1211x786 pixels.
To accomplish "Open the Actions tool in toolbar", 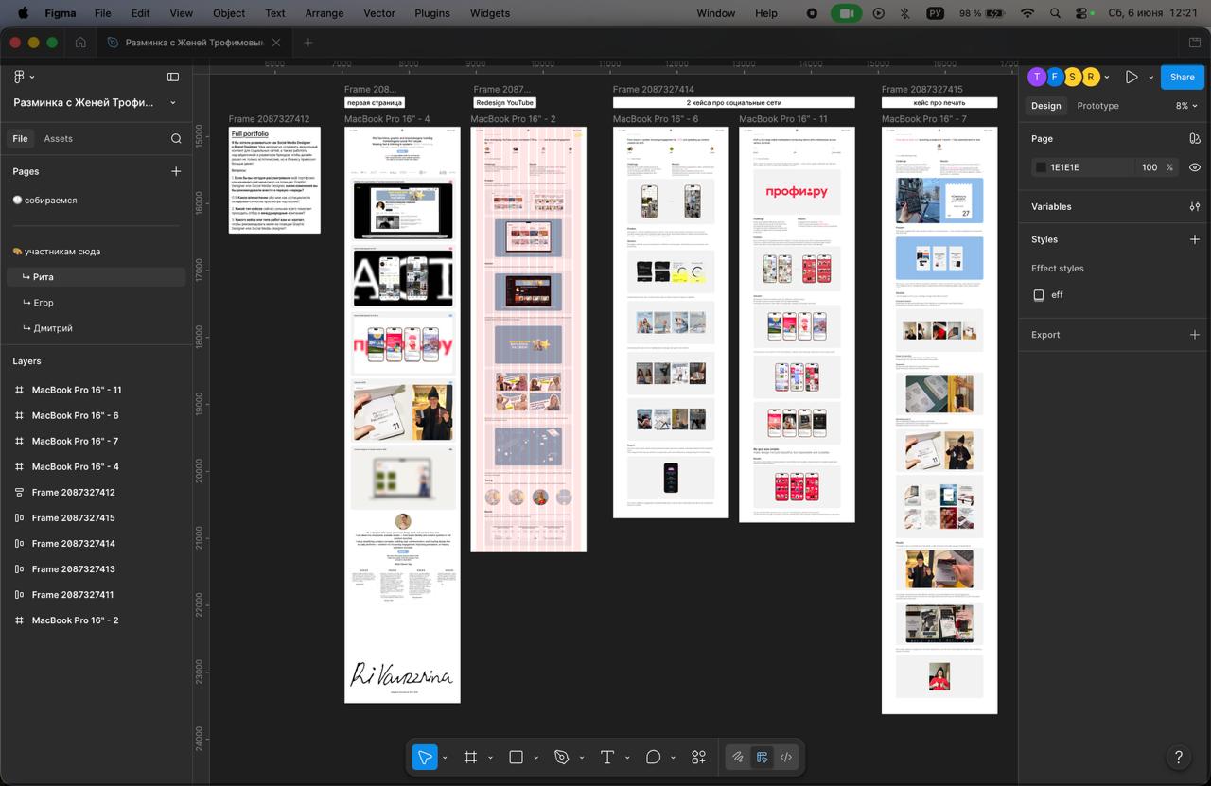I will [698, 757].
